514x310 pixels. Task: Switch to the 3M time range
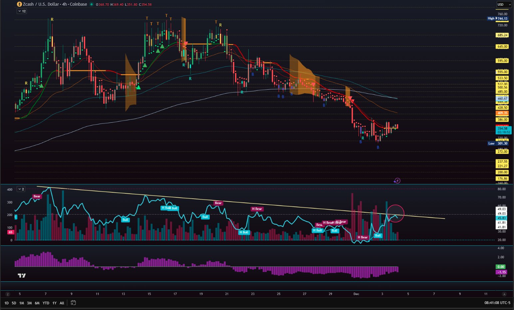click(29, 303)
